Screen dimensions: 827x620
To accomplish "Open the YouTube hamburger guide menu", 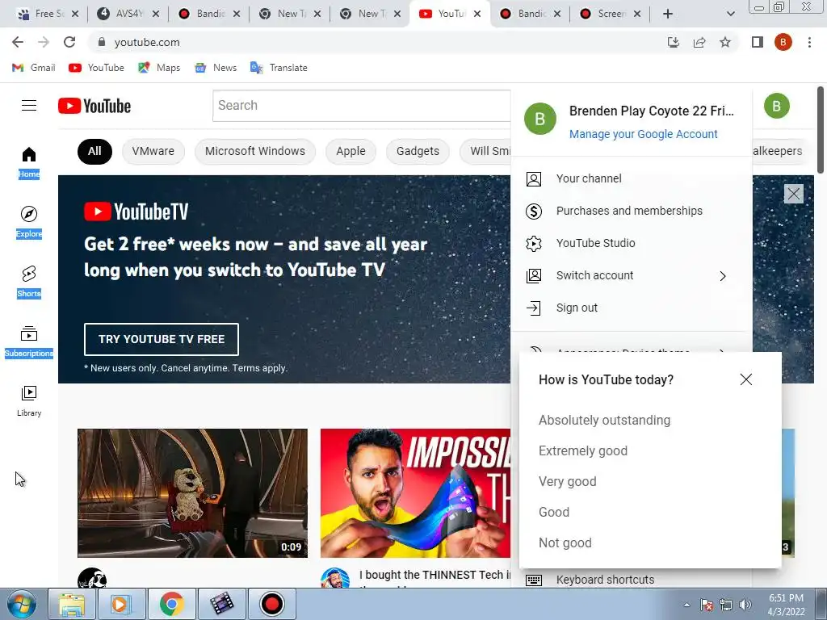I will pos(29,106).
